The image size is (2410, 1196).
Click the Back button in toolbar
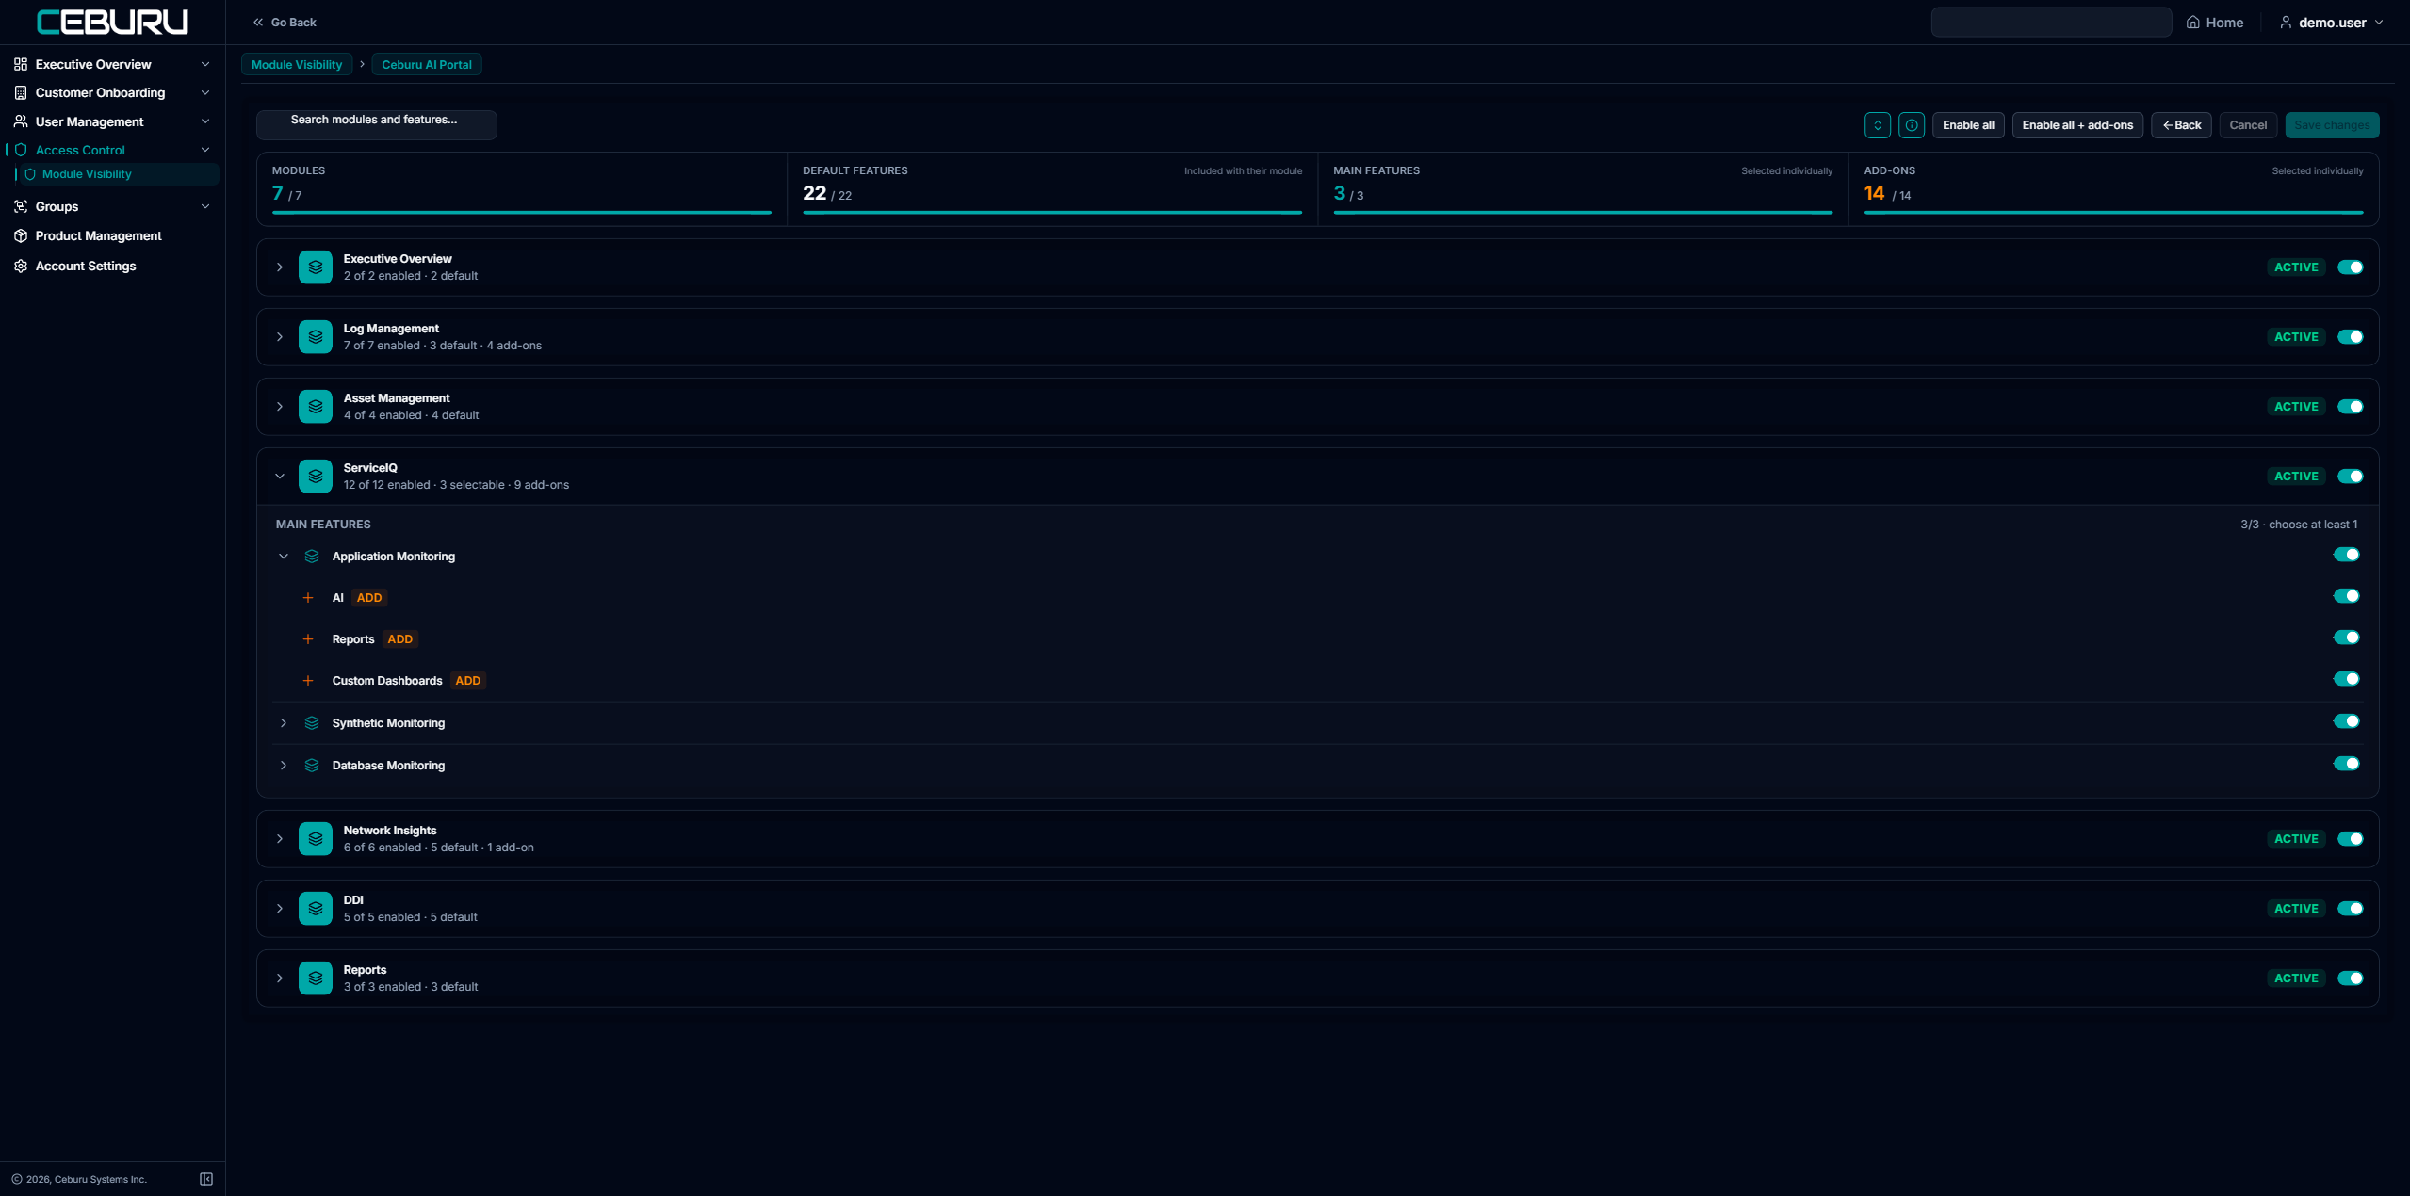(2181, 125)
